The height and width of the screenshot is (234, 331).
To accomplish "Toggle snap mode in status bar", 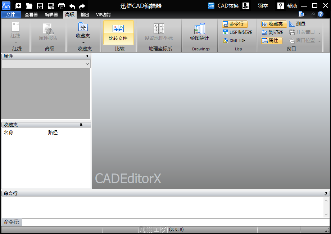I will pyautogui.click(x=142, y=229).
